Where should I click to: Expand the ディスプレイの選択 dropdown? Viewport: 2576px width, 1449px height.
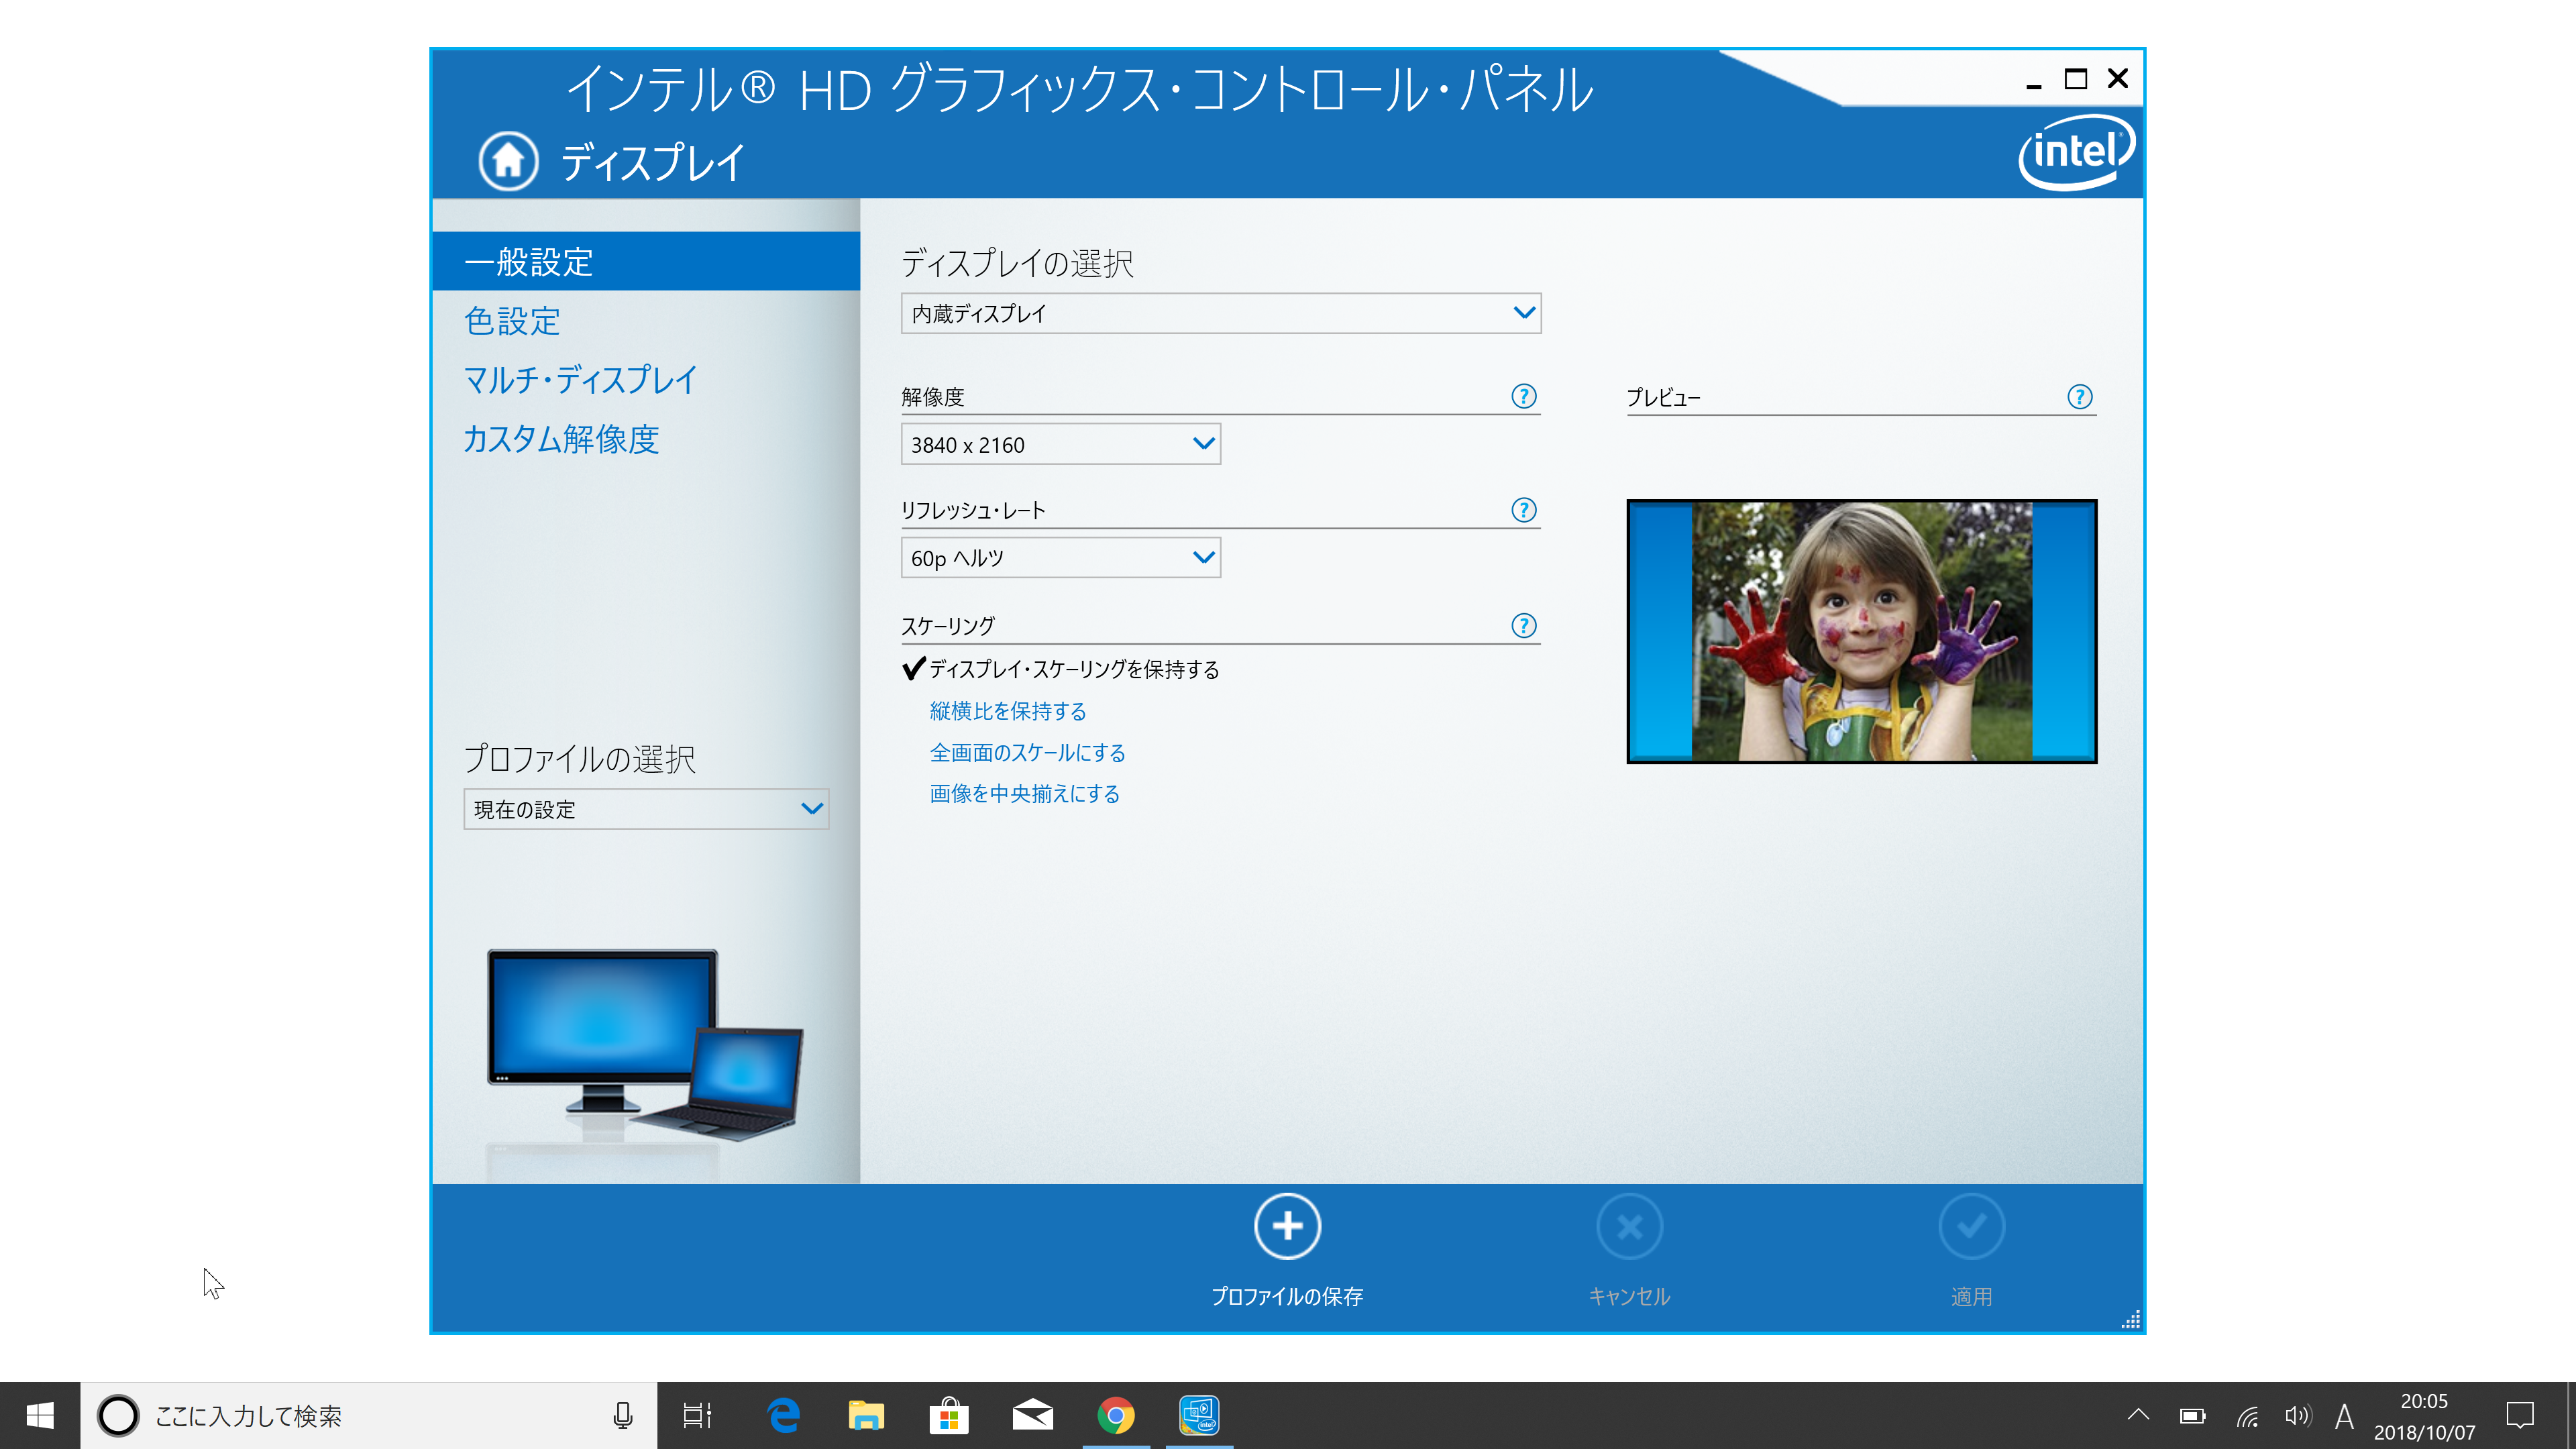point(1221,313)
